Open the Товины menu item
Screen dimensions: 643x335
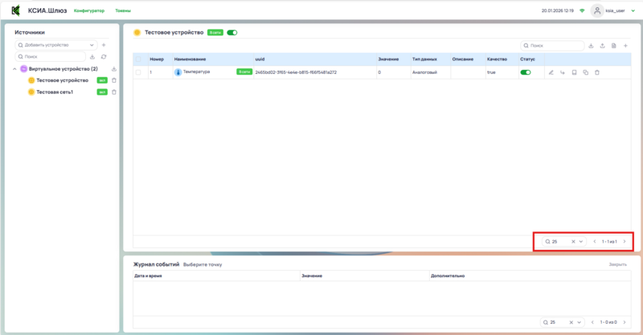pos(123,10)
